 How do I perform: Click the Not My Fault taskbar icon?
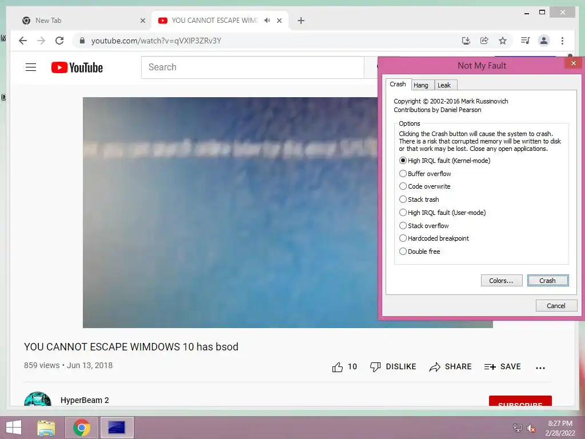(117, 428)
